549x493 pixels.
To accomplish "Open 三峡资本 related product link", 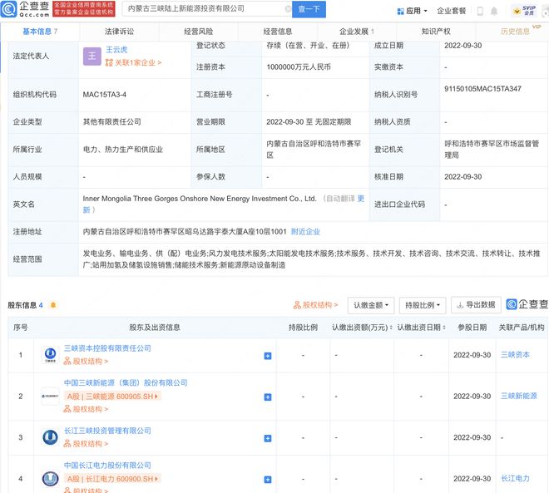I will (x=515, y=355).
